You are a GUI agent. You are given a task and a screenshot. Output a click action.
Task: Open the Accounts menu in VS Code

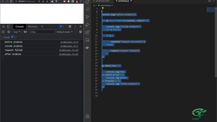[87, 116]
